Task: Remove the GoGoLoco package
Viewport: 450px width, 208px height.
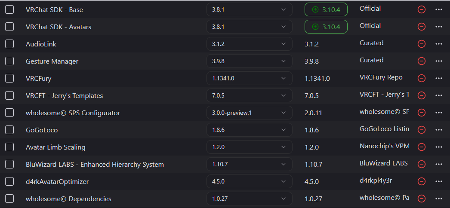Action: 421,130
